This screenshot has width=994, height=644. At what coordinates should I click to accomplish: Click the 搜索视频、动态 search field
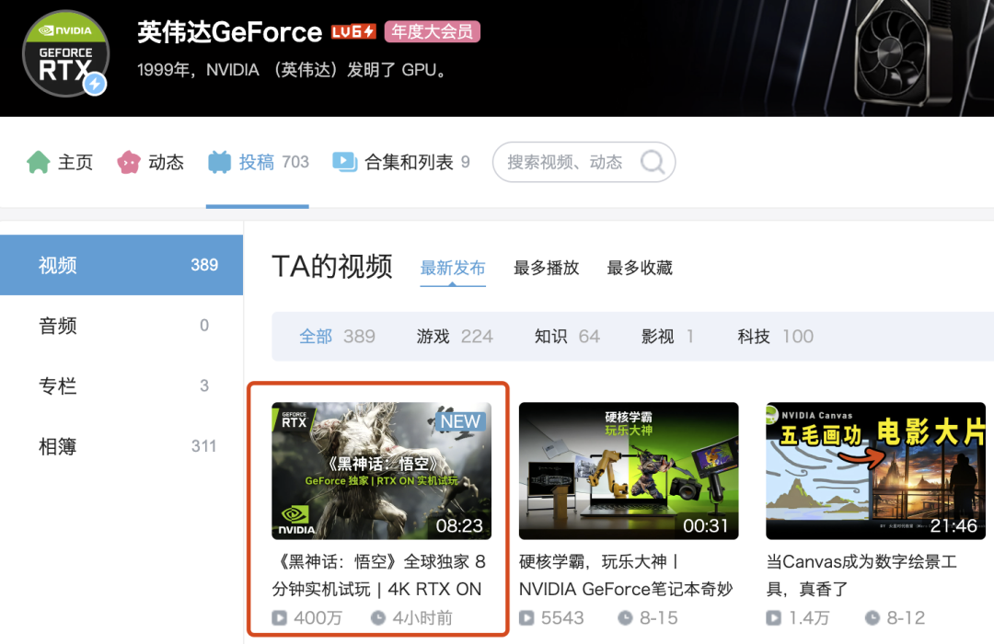[565, 163]
